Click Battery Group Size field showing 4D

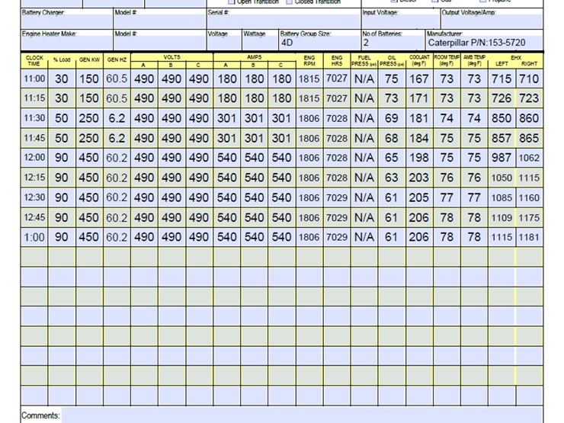319,43
